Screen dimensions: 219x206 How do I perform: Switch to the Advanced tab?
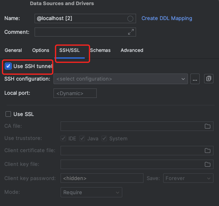click(x=132, y=50)
